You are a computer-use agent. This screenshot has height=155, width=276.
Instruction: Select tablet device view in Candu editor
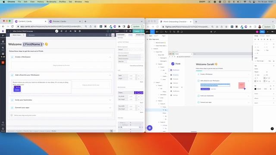coord(110,35)
